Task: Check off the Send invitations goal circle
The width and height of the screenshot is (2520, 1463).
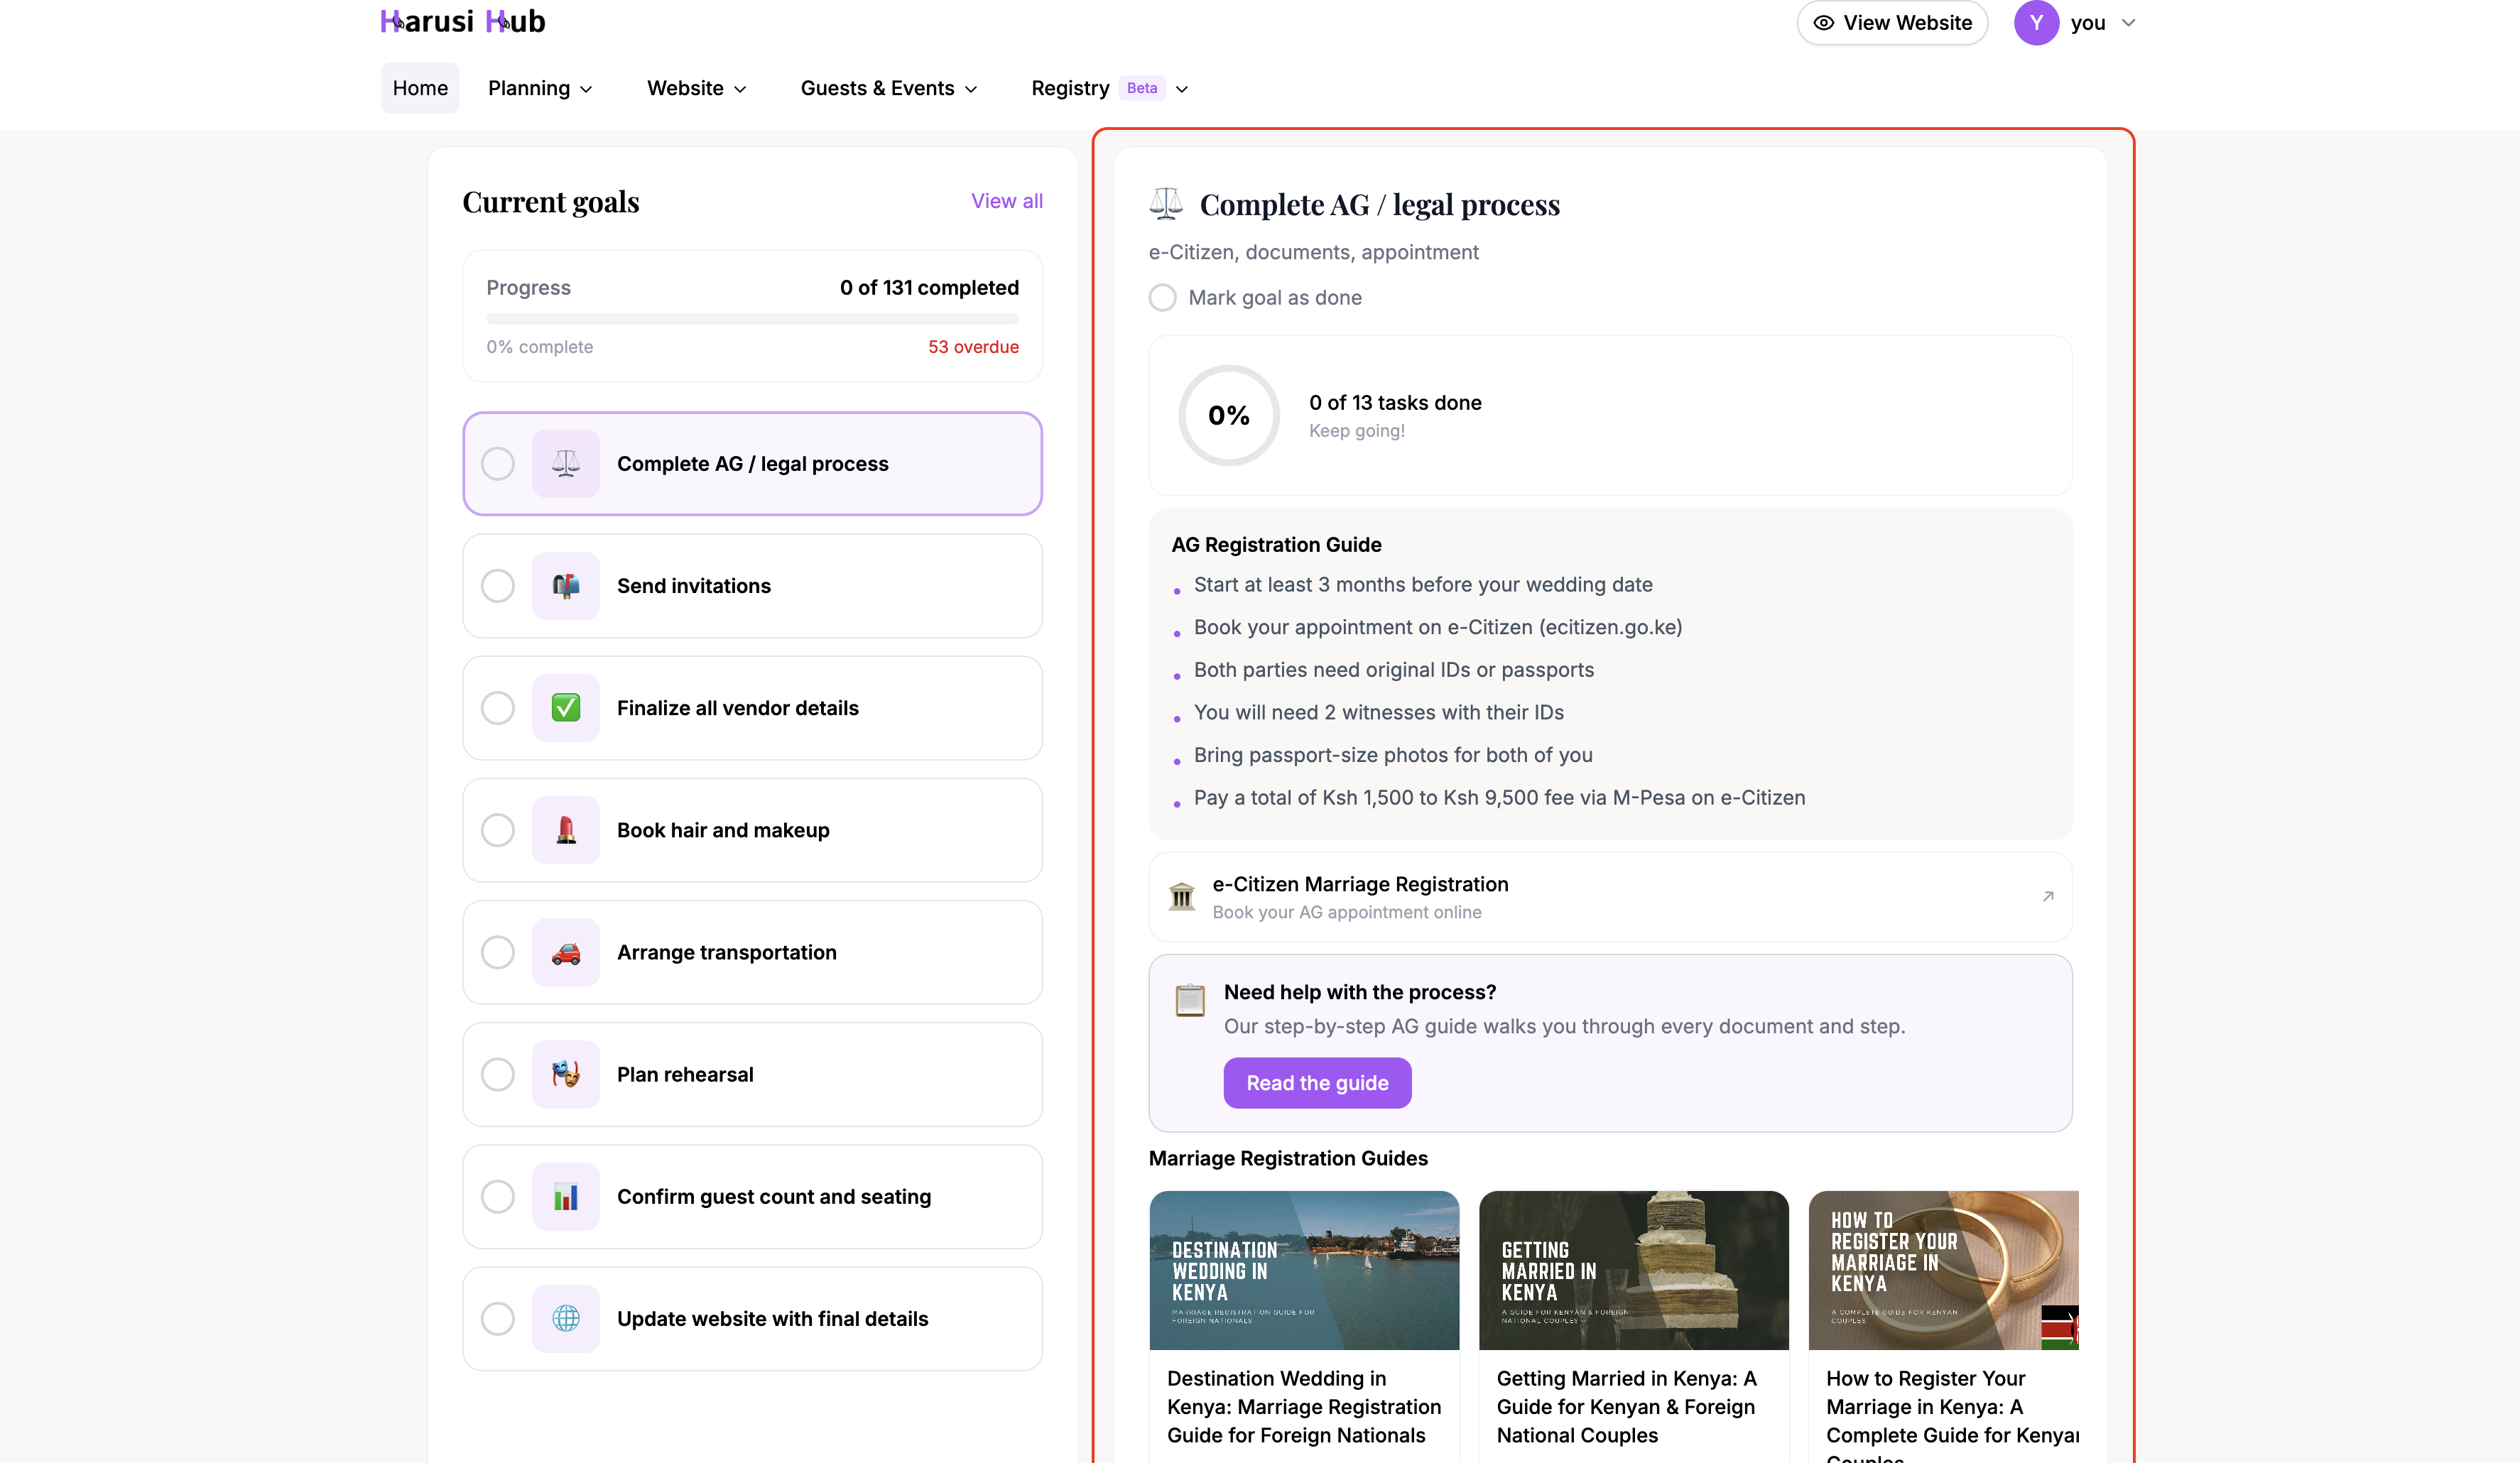Action: pos(498,586)
